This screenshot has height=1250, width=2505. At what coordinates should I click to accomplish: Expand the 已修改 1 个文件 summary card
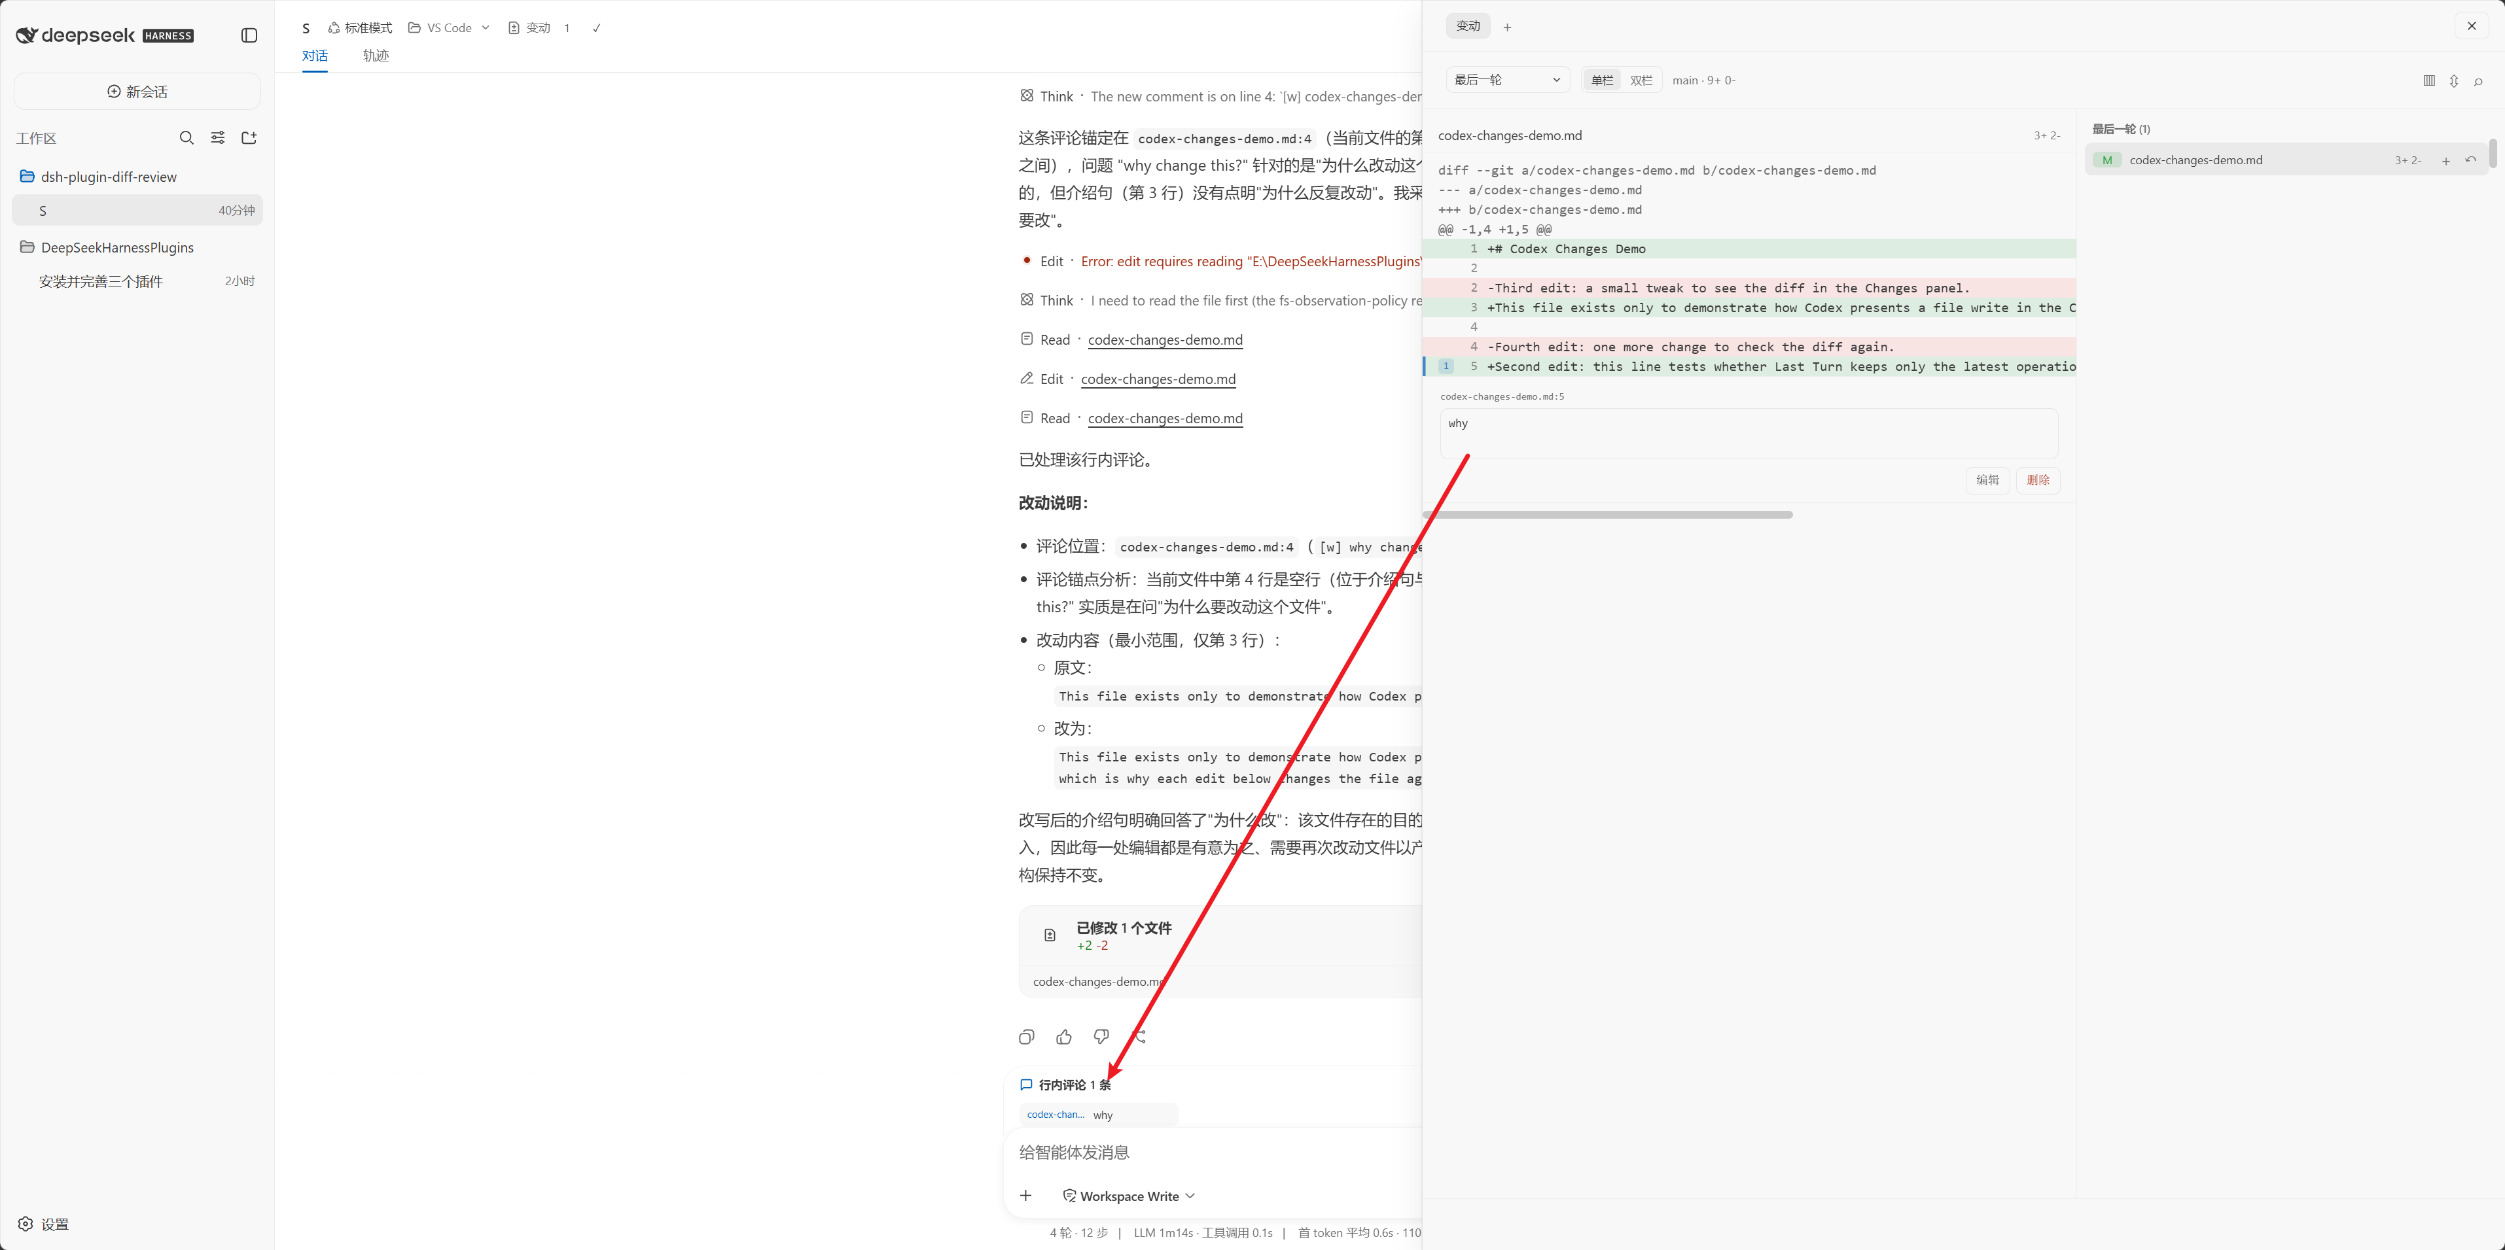coord(1219,936)
